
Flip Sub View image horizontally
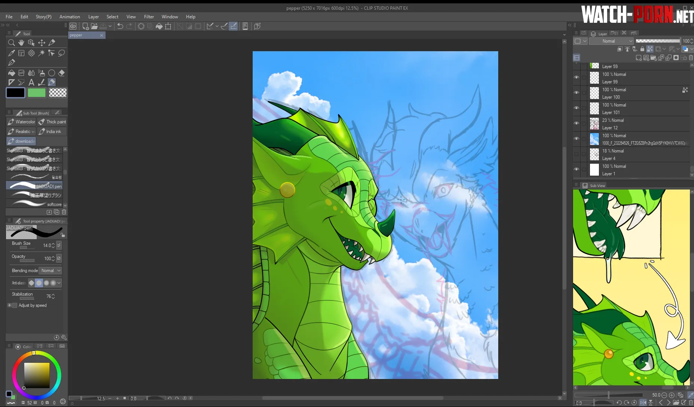[x=643, y=403]
